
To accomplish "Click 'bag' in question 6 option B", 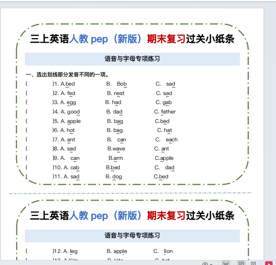I will coord(118,130).
